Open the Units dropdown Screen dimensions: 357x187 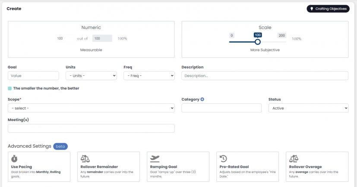click(91, 75)
